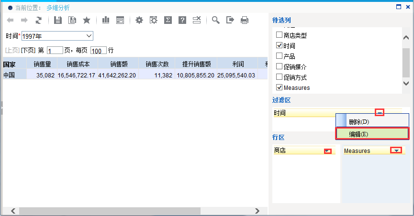This screenshot has width=414, height=216.
Task: Check the 促销方式 checkbox
Action: coord(279,77)
